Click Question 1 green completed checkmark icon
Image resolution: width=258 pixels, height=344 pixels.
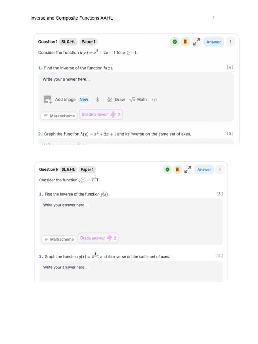click(175, 42)
